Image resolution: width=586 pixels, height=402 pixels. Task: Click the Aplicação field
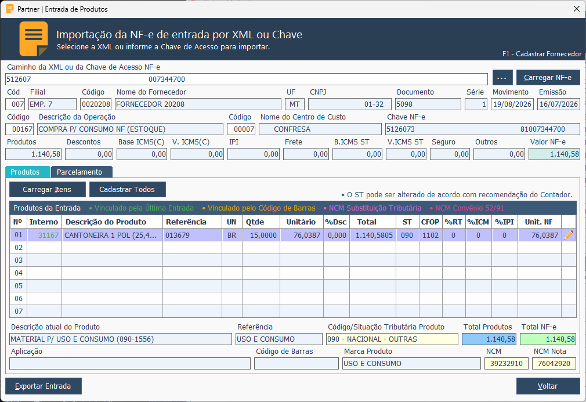(130, 364)
